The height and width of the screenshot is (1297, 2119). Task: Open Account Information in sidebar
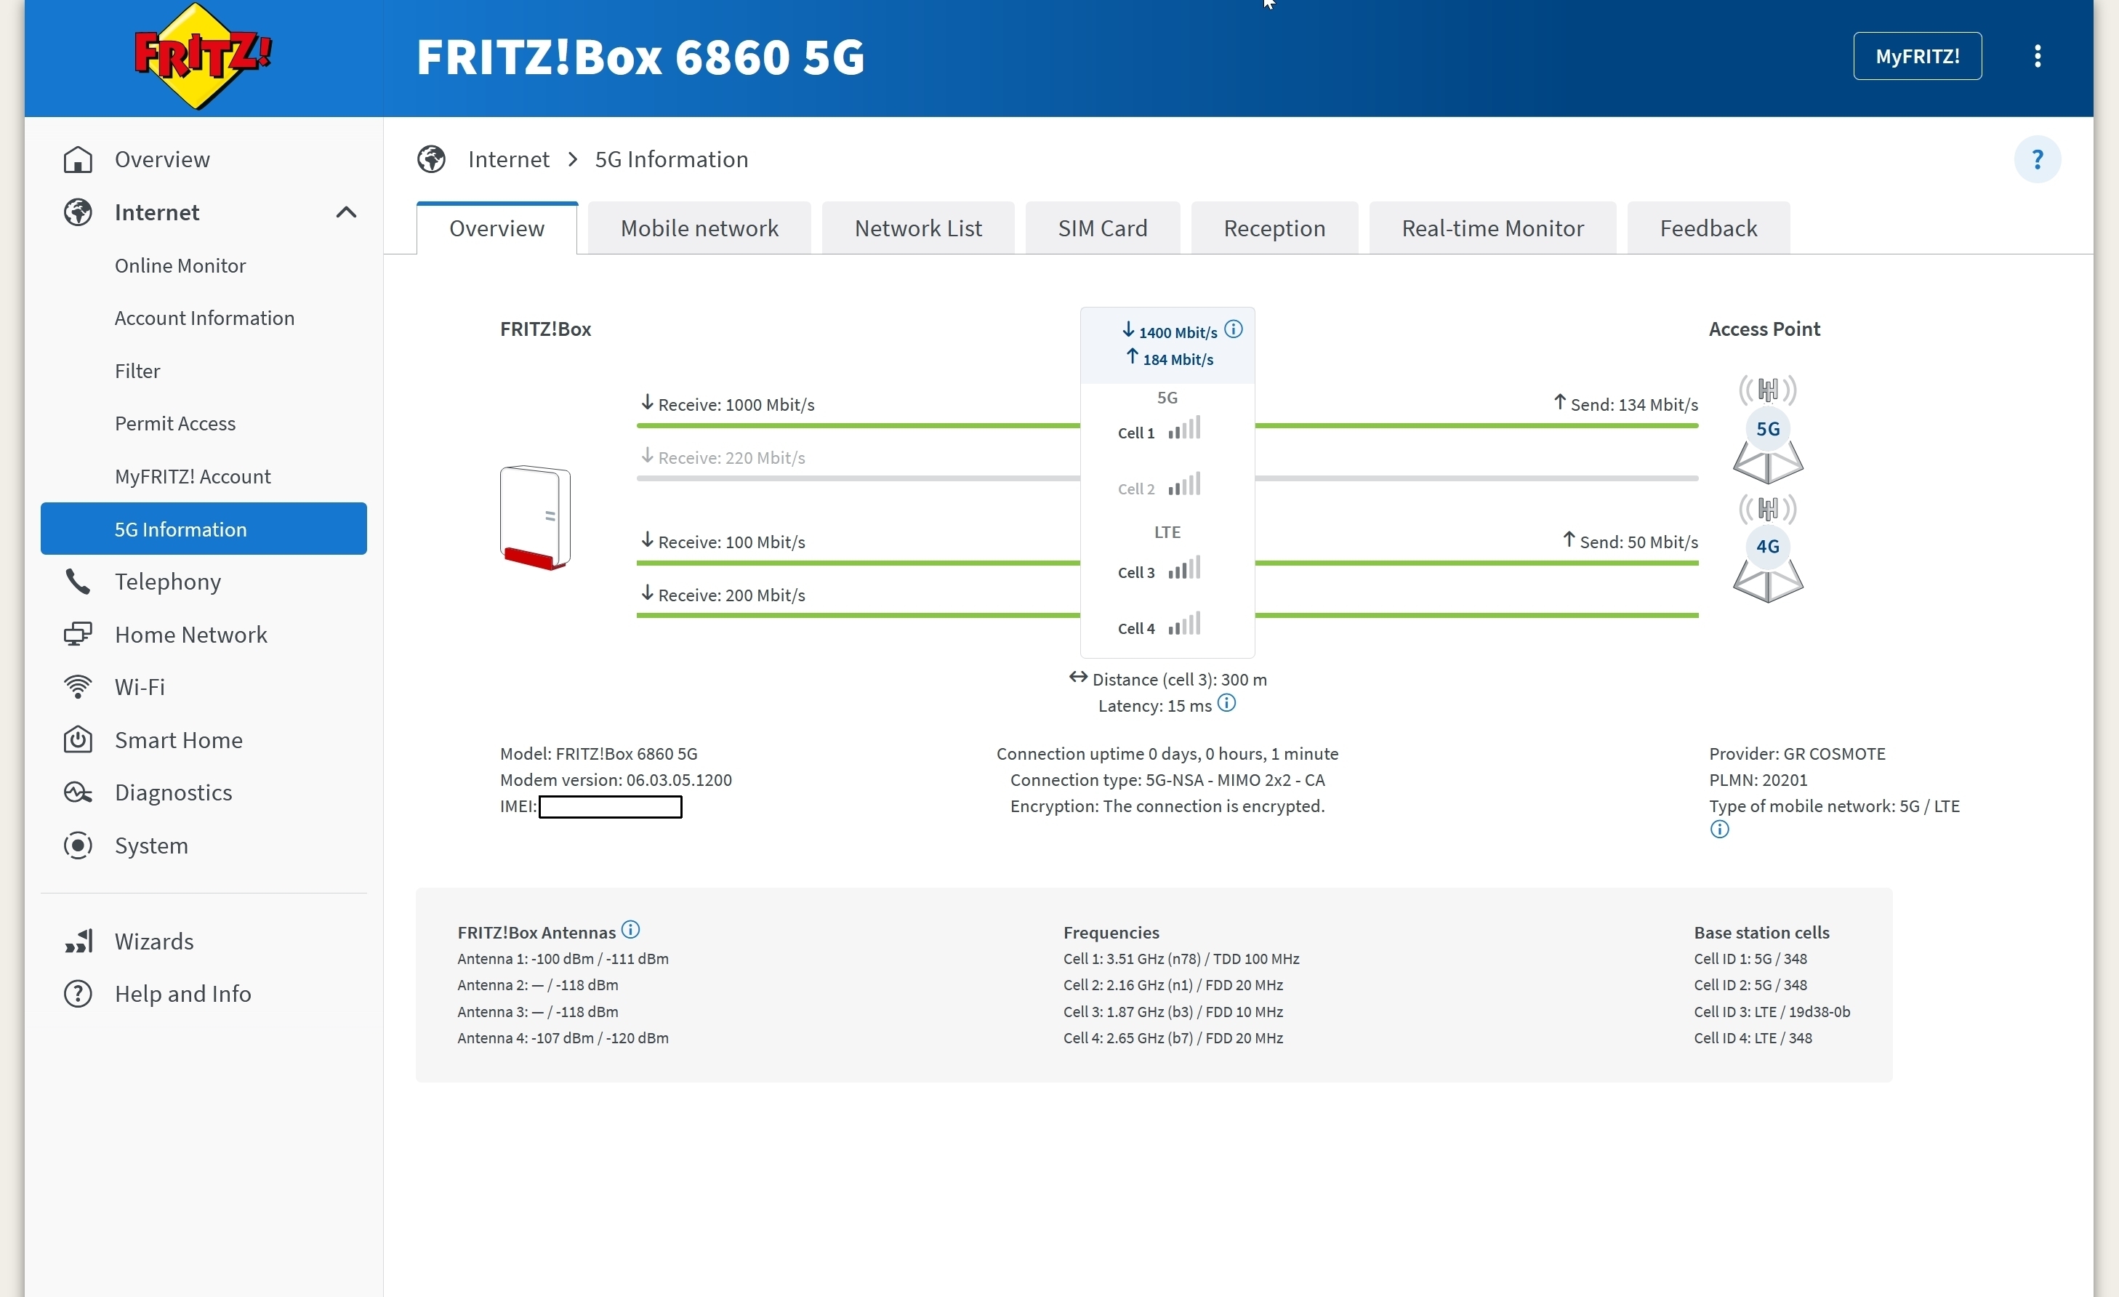pos(205,318)
